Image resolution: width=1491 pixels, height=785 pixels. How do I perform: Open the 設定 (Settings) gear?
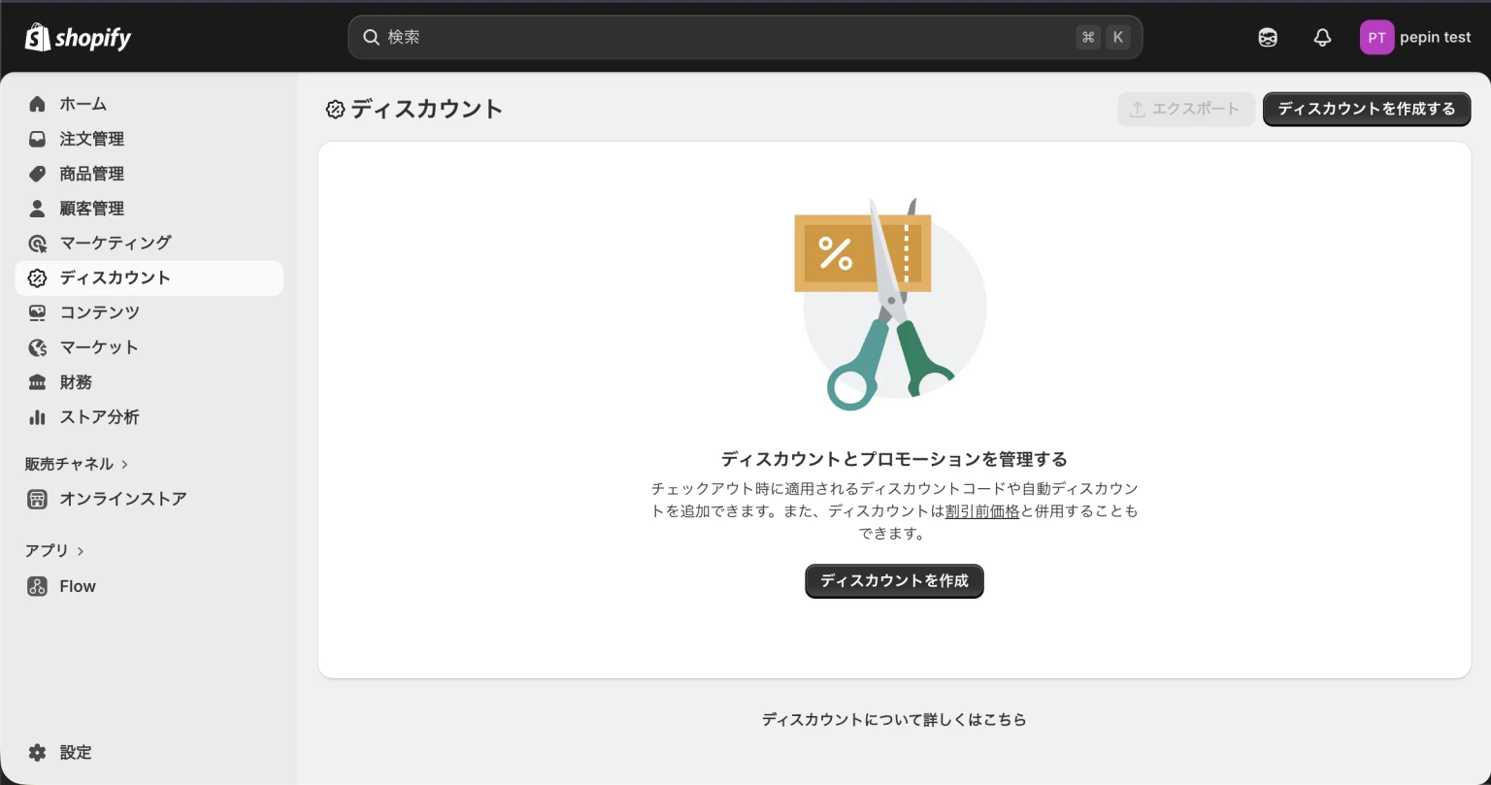(x=77, y=752)
